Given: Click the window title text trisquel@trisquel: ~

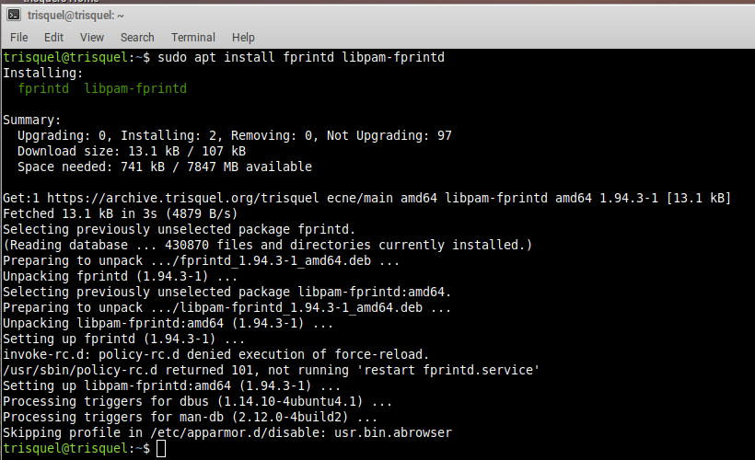Looking at the screenshot, I should pyautogui.click(x=75, y=15).
